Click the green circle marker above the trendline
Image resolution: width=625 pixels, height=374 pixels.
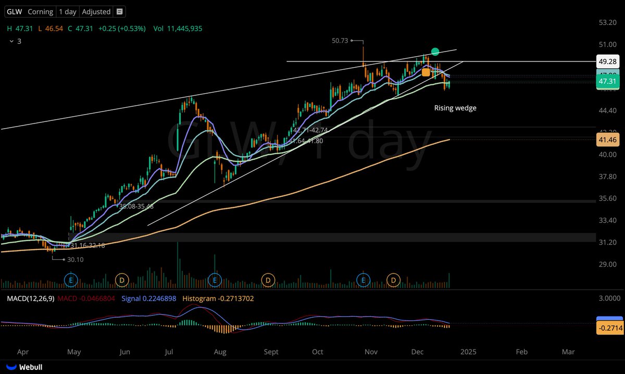tap(435, 52)
